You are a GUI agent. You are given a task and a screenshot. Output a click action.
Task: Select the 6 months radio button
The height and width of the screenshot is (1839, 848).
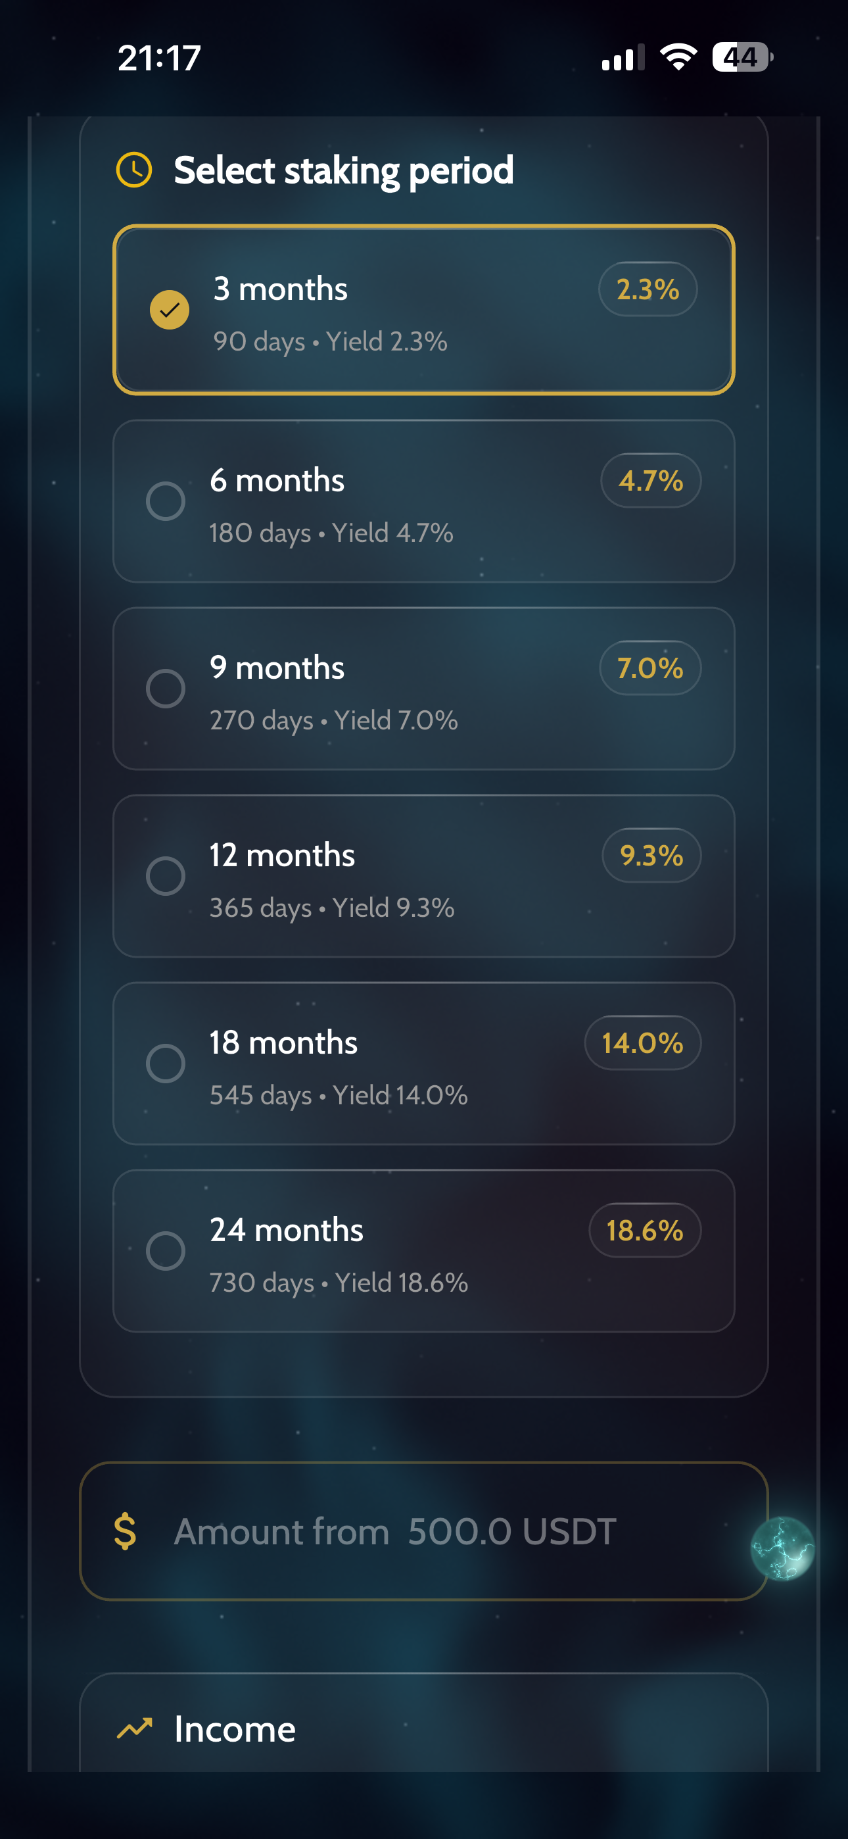click(x=166, y=501)
